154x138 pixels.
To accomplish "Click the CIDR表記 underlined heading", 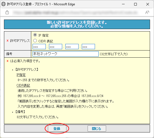I will pos(23,85).
